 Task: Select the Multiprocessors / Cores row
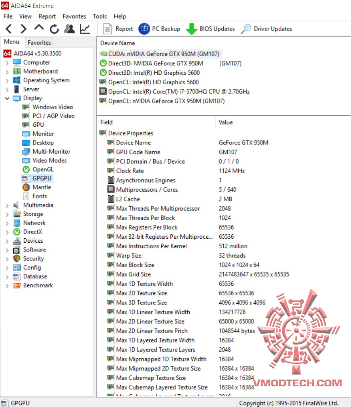pos(224,190)
